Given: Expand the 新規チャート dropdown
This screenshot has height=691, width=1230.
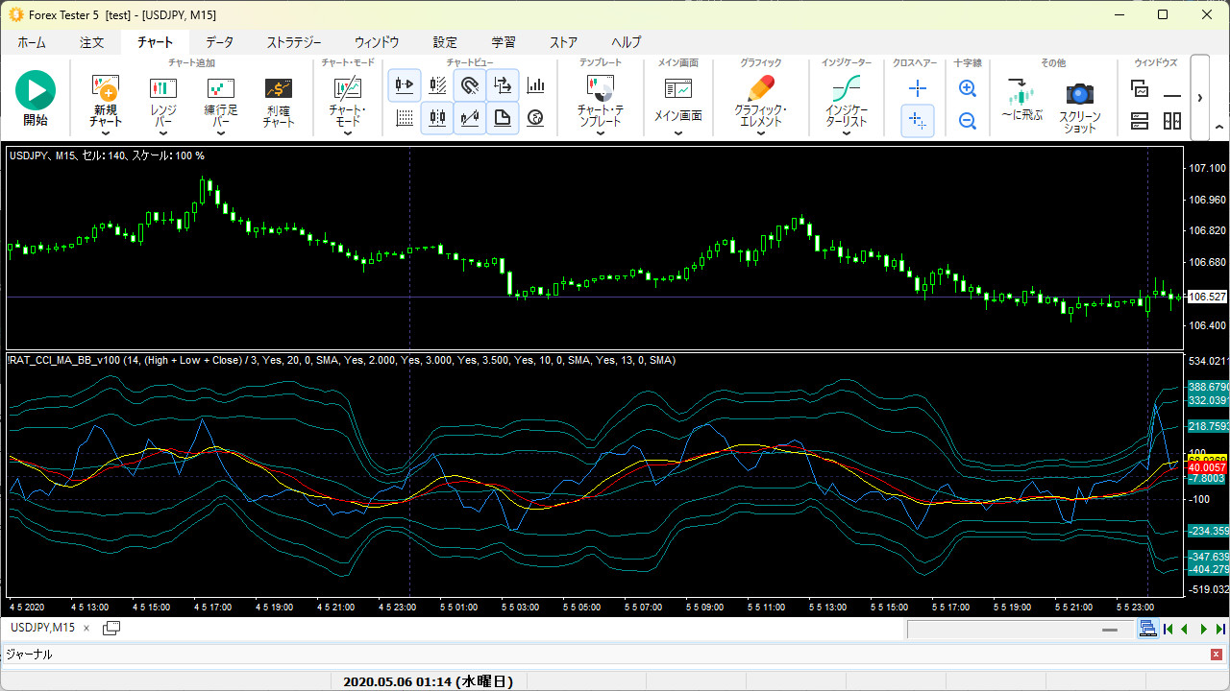Looking at the screenshot, I should (x=106, y=133).
